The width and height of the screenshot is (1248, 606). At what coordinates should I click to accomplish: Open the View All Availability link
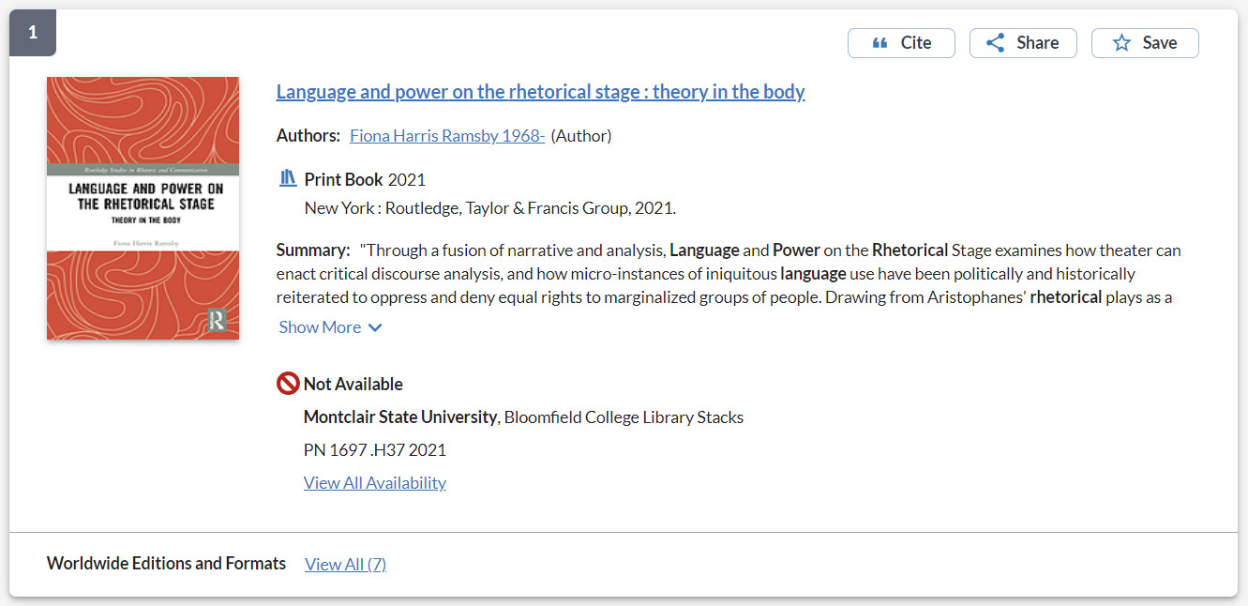[374, 483]
